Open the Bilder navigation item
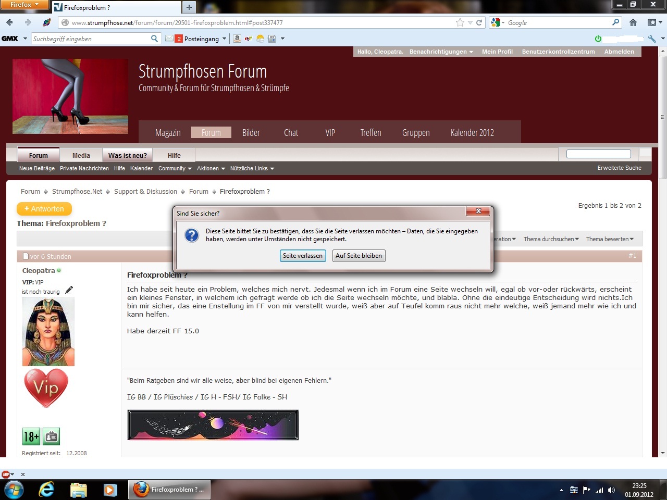667x500 pixels. point(251,133)
